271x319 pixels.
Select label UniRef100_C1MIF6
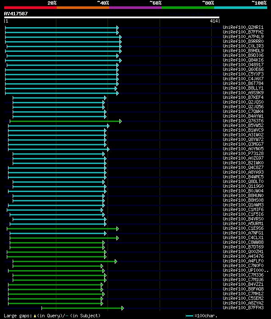click(243, 210)
